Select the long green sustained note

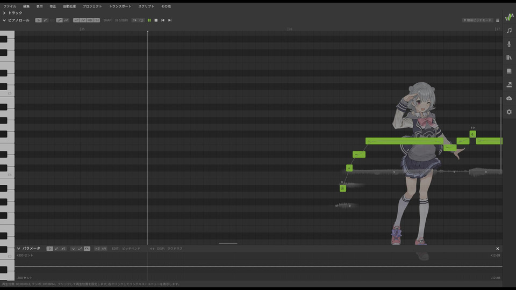(x=404, y=141)
